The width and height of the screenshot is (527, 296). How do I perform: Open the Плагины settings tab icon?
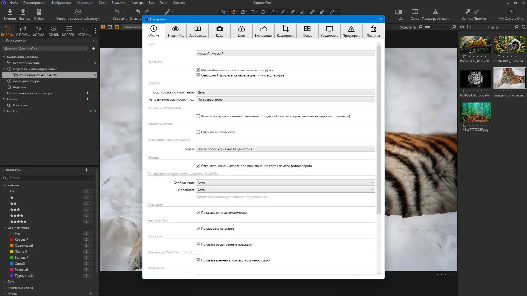point(373,31)
